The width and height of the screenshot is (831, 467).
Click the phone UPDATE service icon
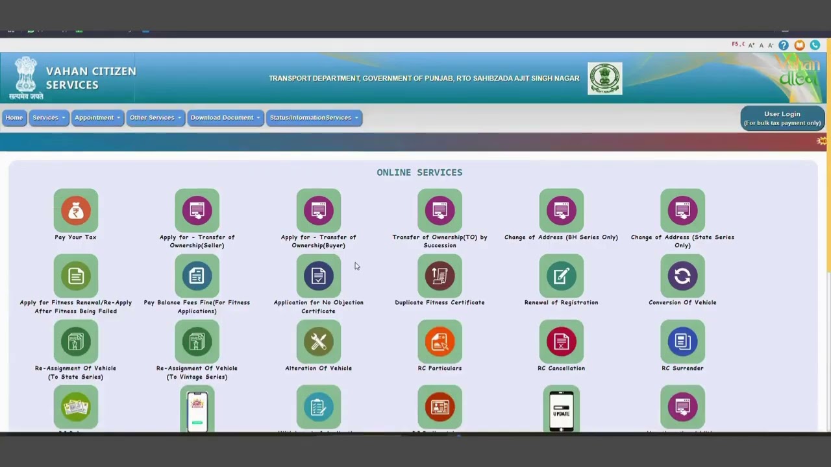coord(561,410)
